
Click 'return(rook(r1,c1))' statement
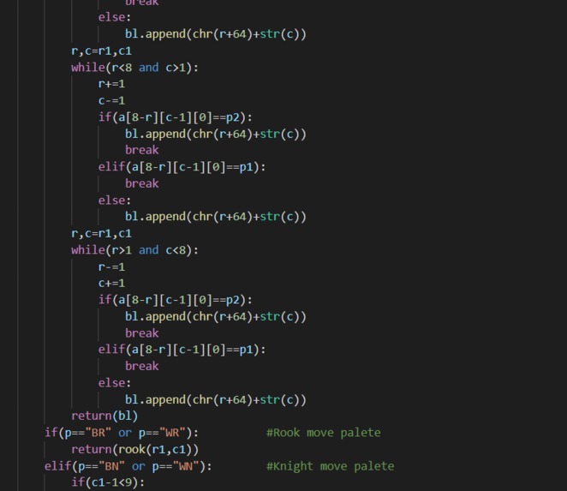(134, 449)
